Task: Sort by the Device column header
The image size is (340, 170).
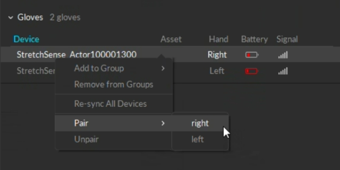Action: click(26, 39)
